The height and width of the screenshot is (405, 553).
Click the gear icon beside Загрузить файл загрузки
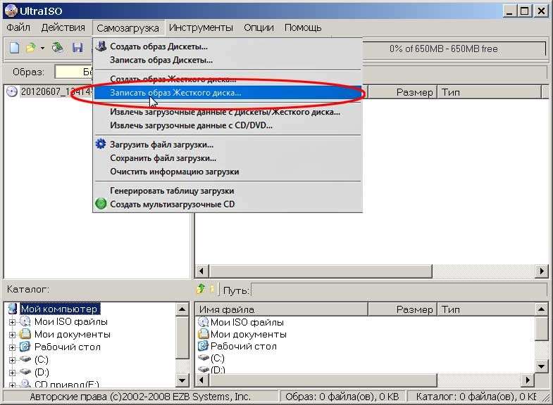[101, 144]
